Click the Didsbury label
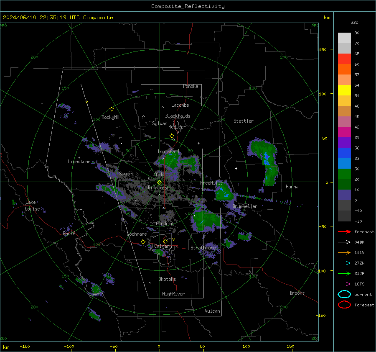Viewport: 376px width, 352px height. (x=158, y=188)
